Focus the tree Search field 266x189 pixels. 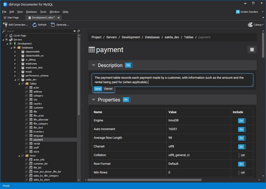click(39, 31)
